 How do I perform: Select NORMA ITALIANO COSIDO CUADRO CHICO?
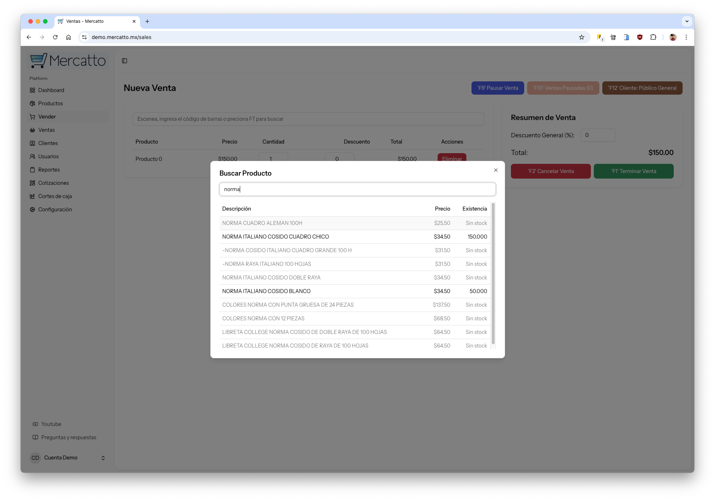click(x=355, y=237)
